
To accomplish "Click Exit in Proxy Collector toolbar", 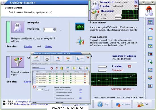I will coord(68,58).
